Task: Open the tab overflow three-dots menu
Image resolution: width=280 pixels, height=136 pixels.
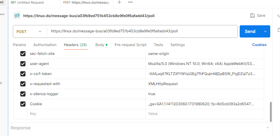Action: pyautogui.click(x=130, y=2)
